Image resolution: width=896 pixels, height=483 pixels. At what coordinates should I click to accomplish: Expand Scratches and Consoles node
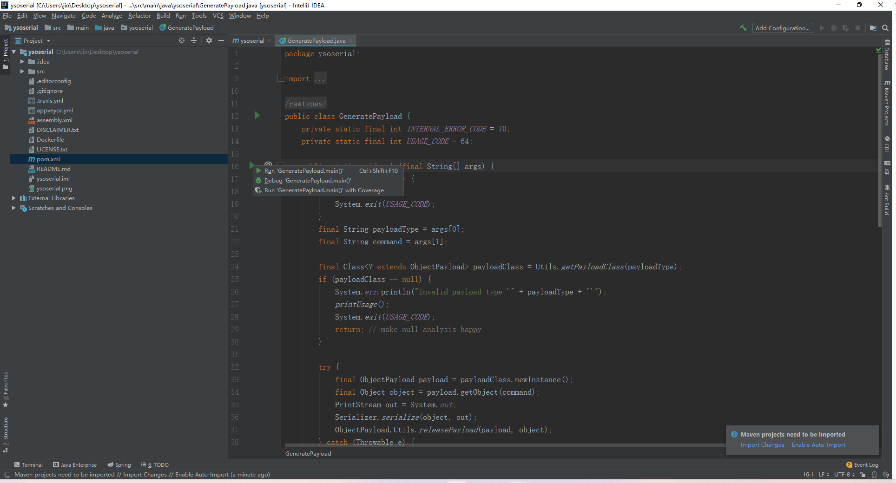pyautogui.click(x=14, y=208)
